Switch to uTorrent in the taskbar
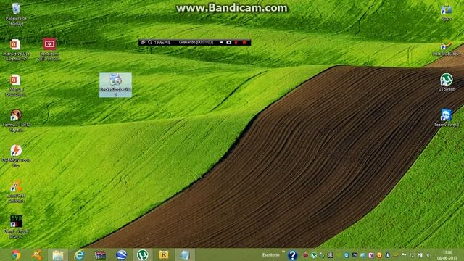464x261 pixels. click(x=142, y=254)
